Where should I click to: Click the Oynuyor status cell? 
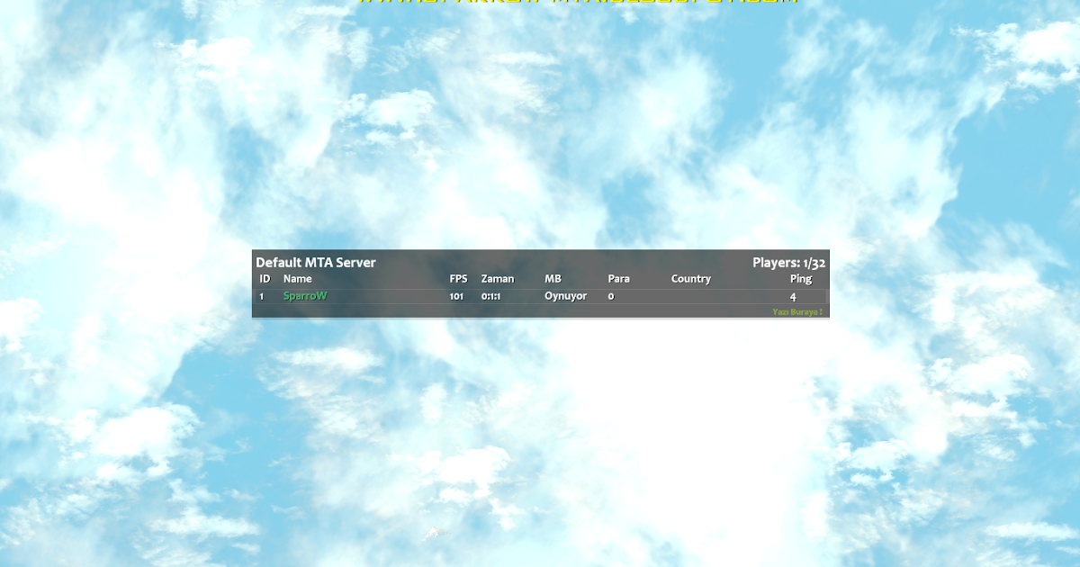(565, 296)
